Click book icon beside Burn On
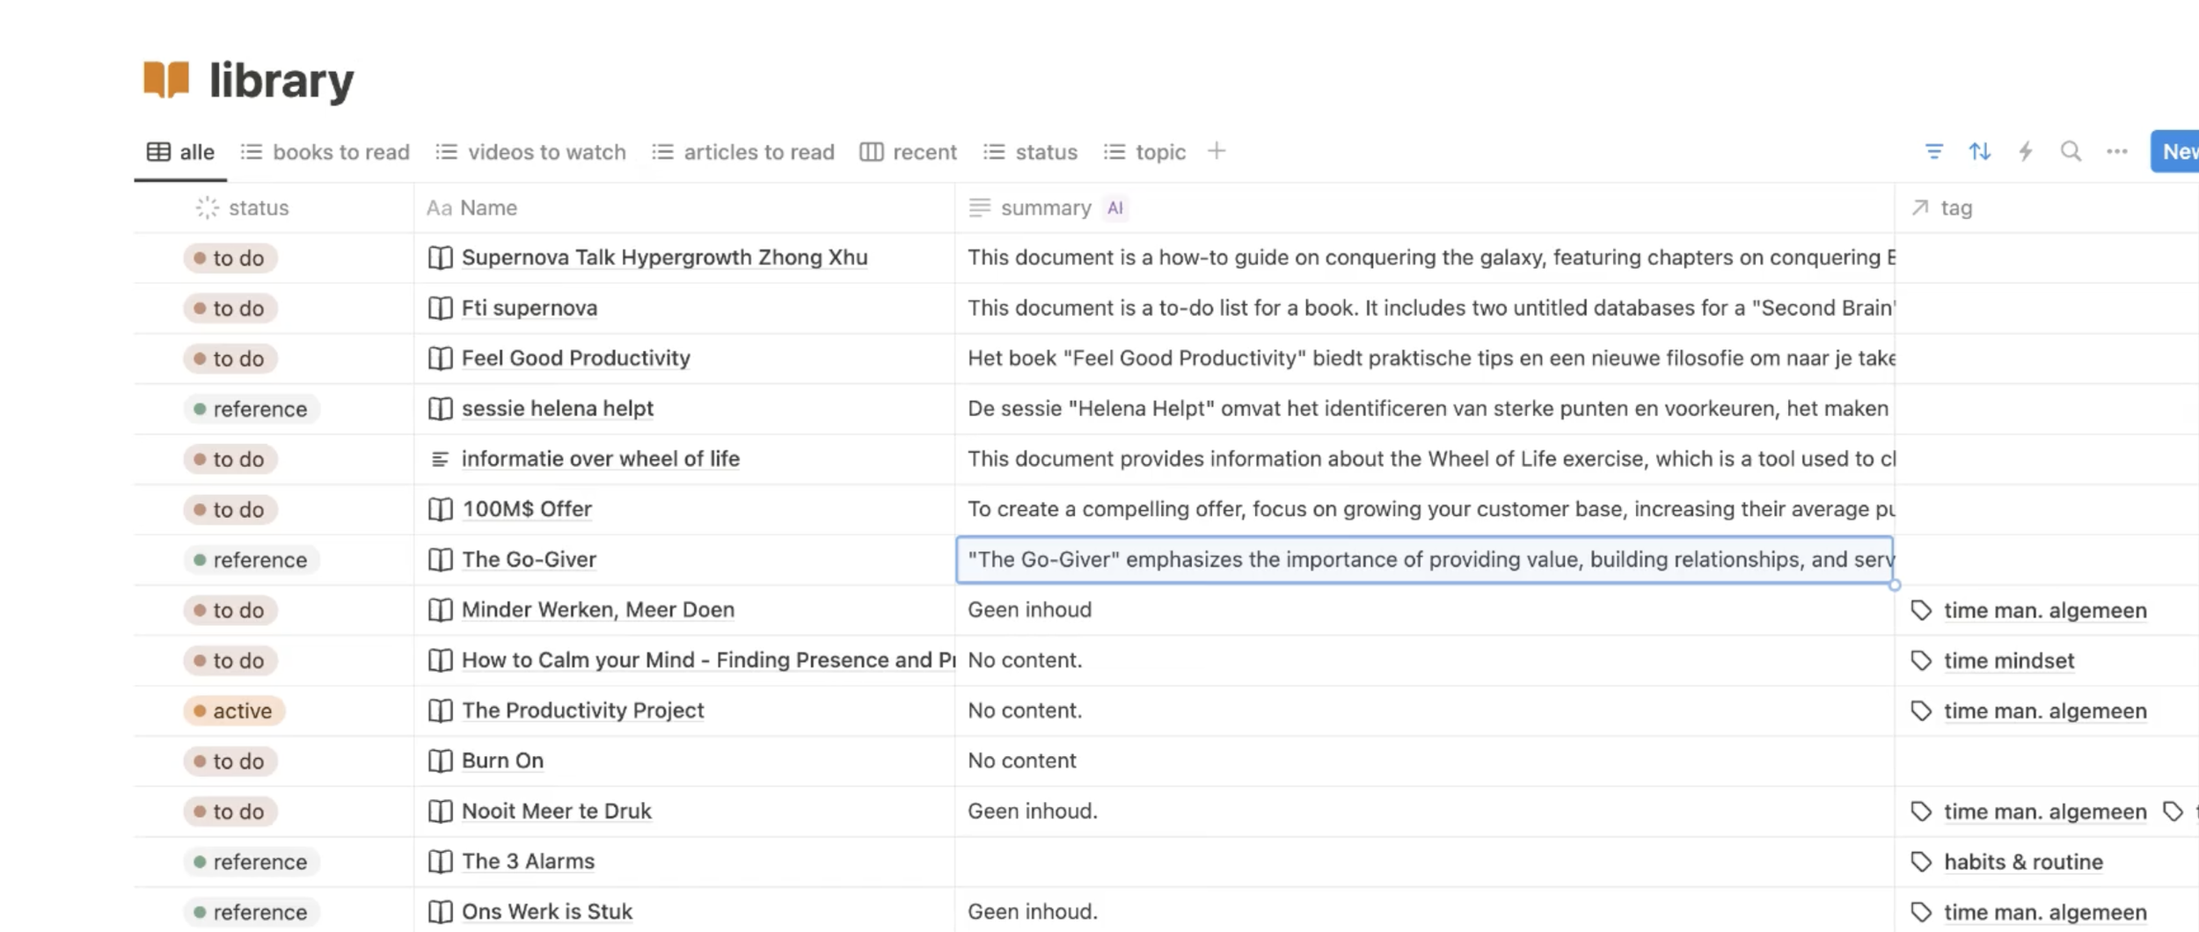 pos(440,761)
